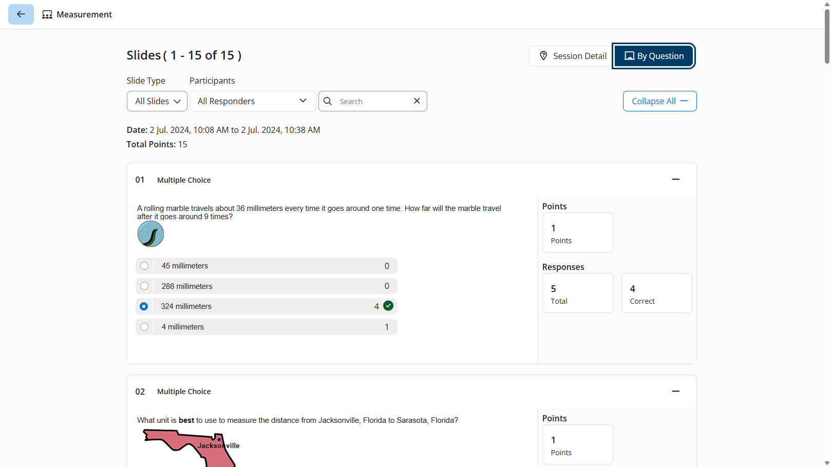Image resolution: width=831 pixels, height=467 pixels.
Task: Click the marble image in question 01
Action: click(150, 234)
